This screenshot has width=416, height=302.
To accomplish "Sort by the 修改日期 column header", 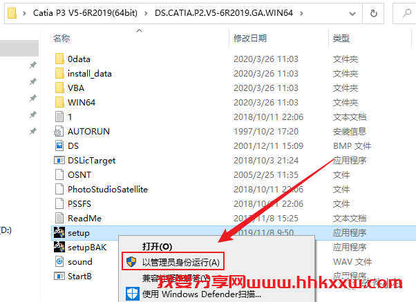I will click(250, 39).
